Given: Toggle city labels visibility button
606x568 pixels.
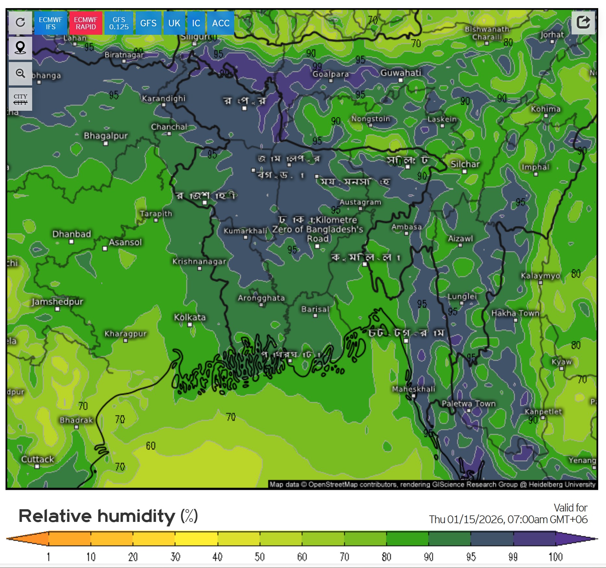Looking at the screenshot, I should [x=20, y=99].
